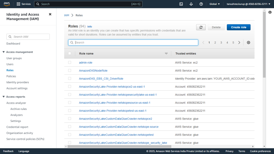Click the Role name sort arrow
Image resolution: width=274 pixels, height=154 pixels.
pos(166,53)
